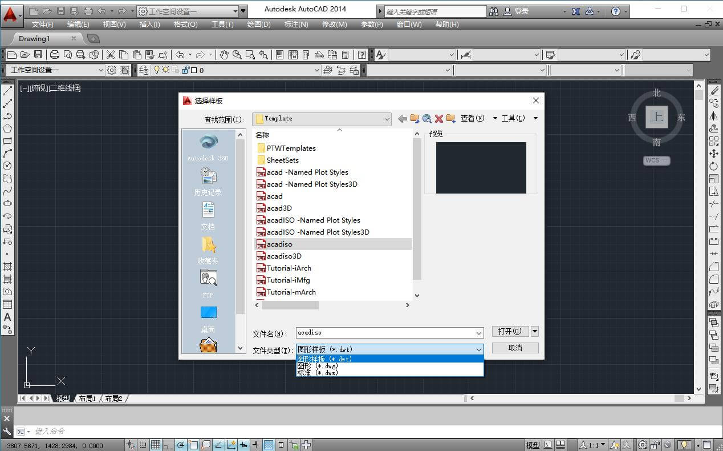Toggle lineweight display in status bar
Screen dimensions: 723x451
click(x=256, y=445)
